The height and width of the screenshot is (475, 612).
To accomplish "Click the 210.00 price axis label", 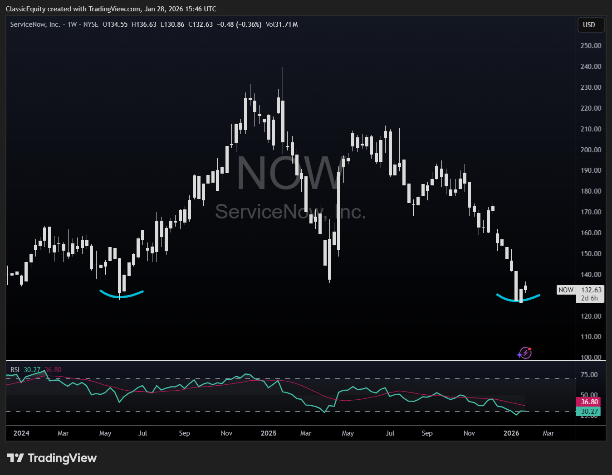I will pyautogui.click(x=591, y=129).
